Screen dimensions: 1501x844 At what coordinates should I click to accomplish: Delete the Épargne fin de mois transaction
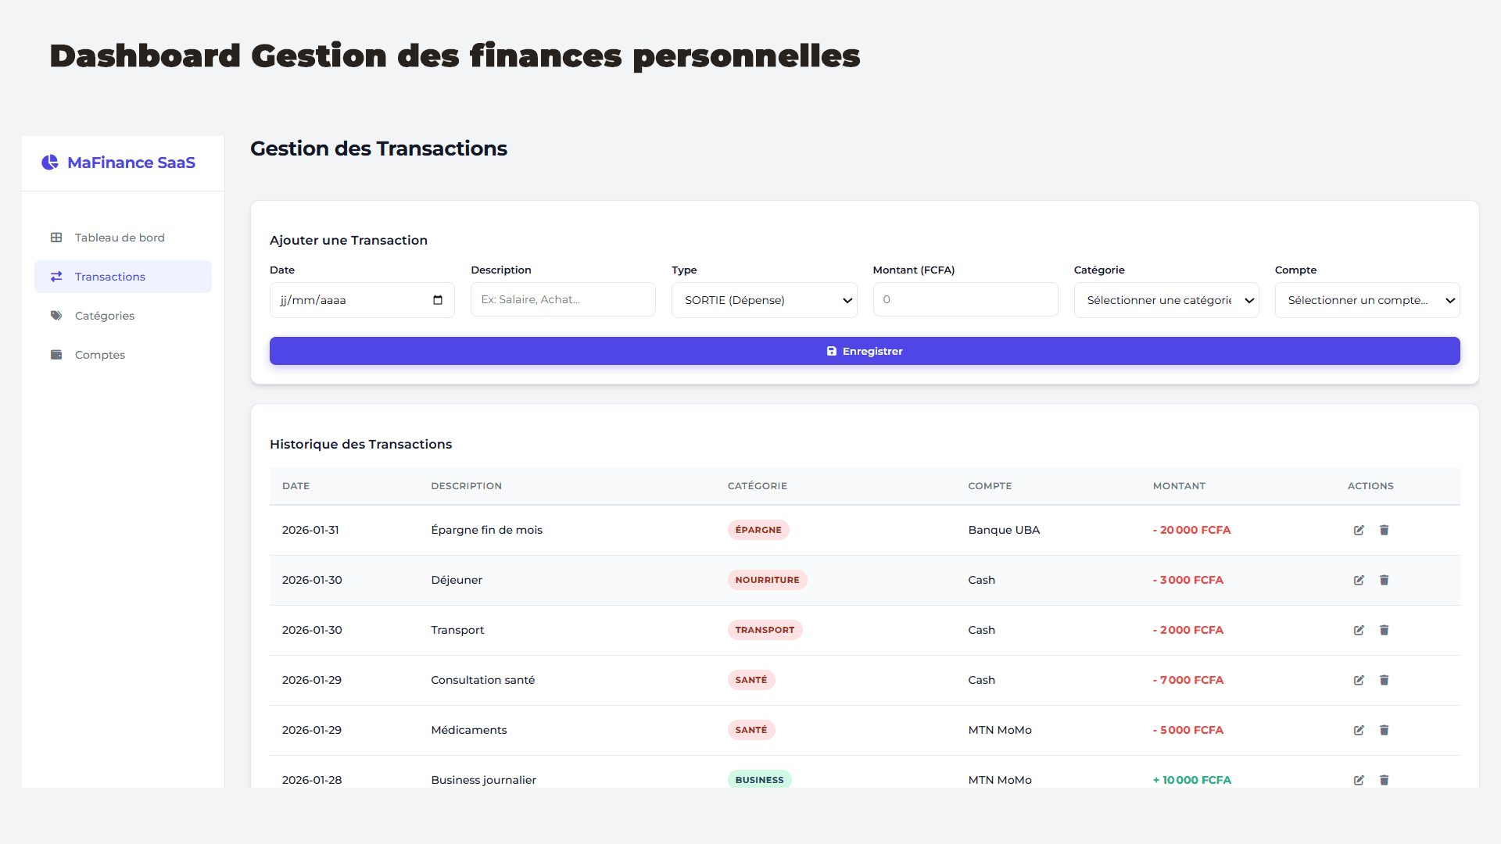point(1384,530)
